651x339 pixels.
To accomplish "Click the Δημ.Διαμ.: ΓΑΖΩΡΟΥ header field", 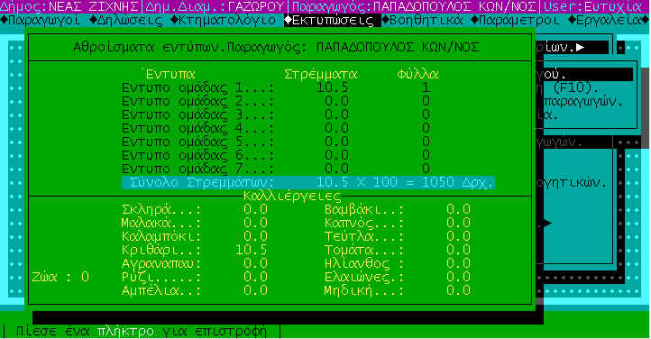I will 215,6.
